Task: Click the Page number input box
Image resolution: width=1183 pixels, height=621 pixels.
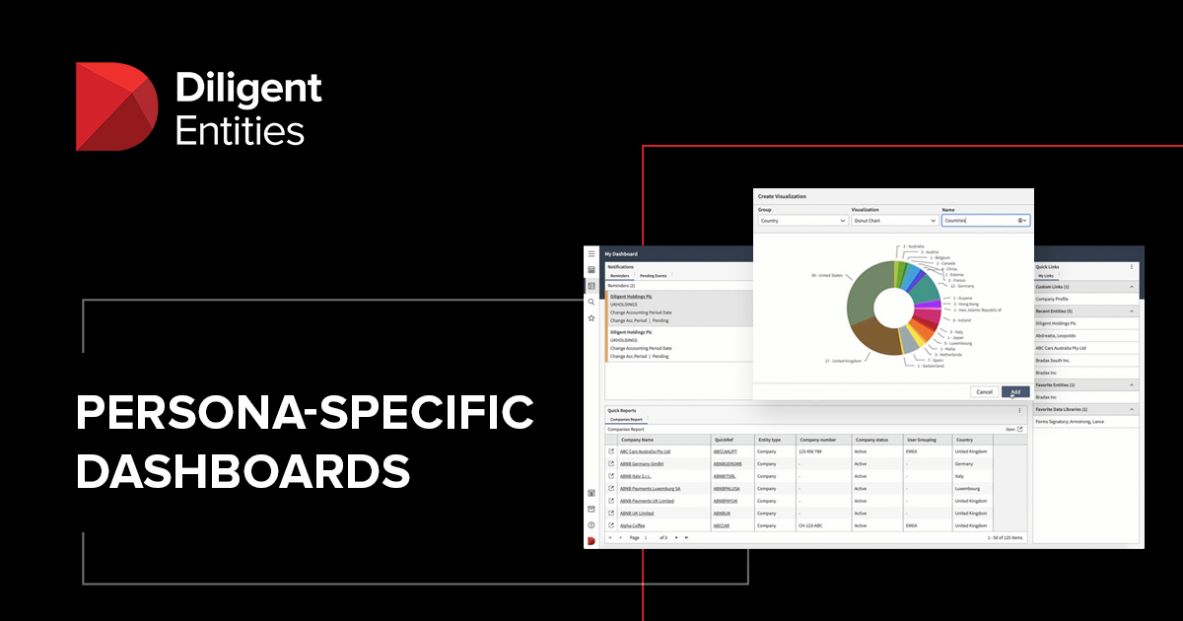Action: (649, 537)
